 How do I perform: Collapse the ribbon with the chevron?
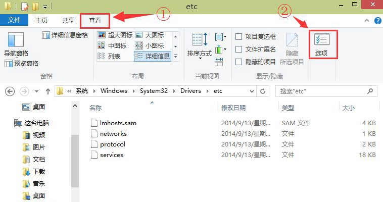pos(367,21)
